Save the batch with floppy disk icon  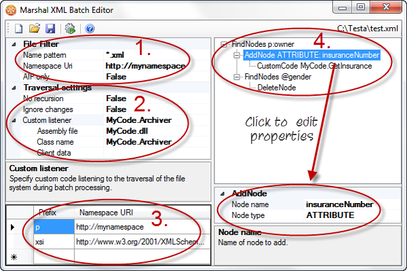pyautogui.click(x=50, y=29)
